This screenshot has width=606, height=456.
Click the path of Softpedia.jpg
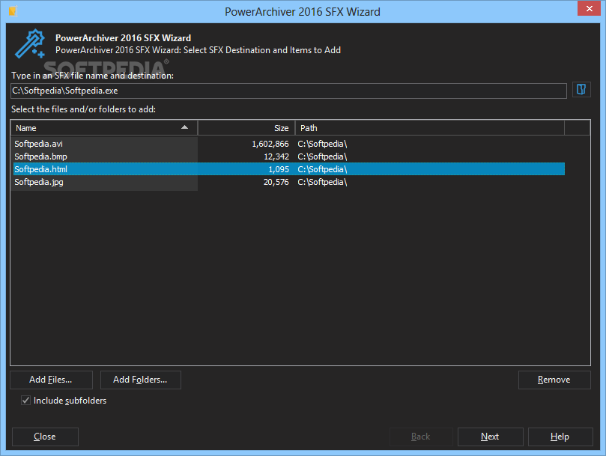click(x=322, y=182)
